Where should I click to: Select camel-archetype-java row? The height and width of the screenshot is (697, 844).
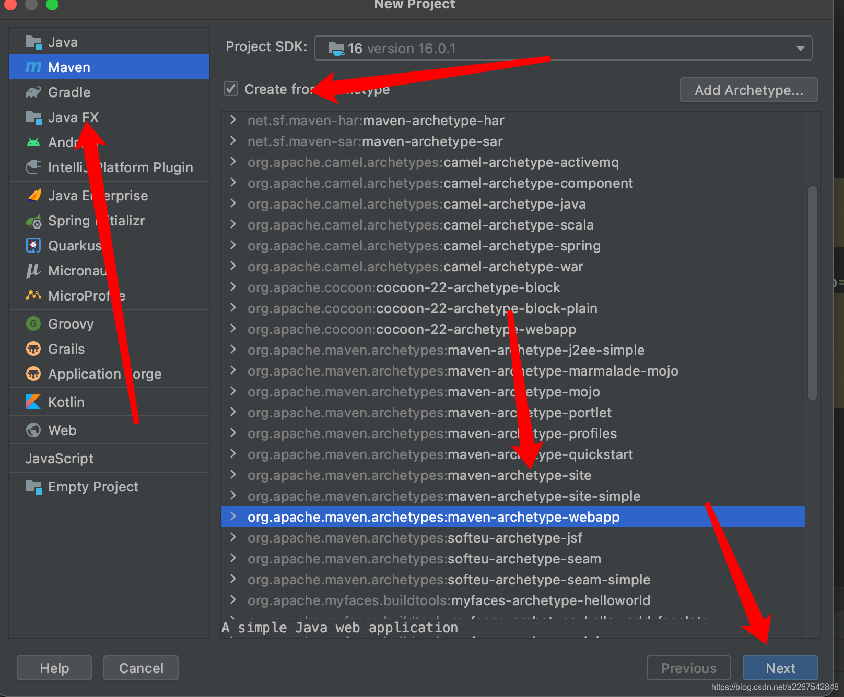[513, 204]
